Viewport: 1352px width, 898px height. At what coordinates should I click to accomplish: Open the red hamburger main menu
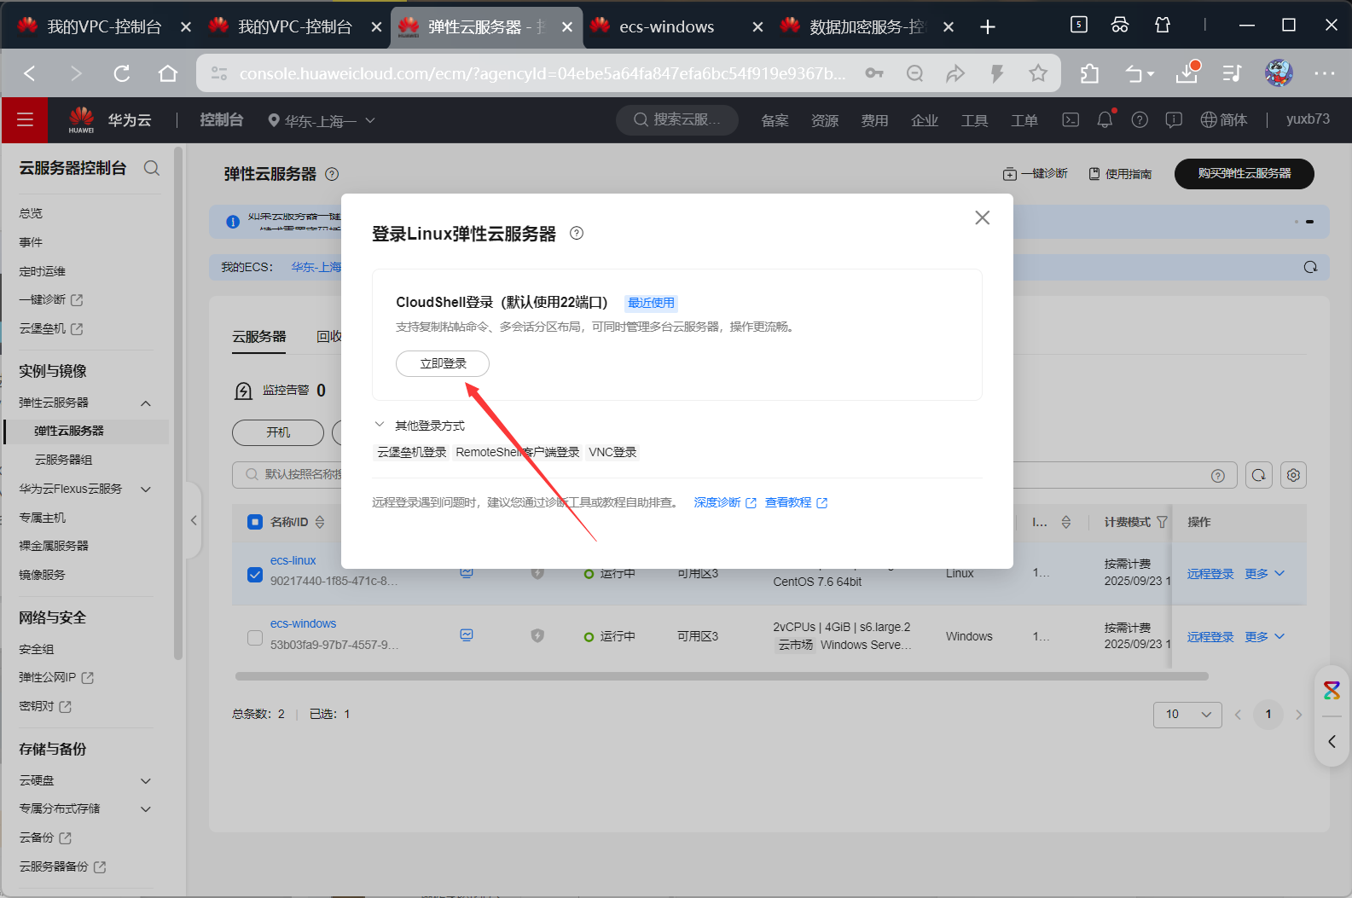[x=25, y=120]
